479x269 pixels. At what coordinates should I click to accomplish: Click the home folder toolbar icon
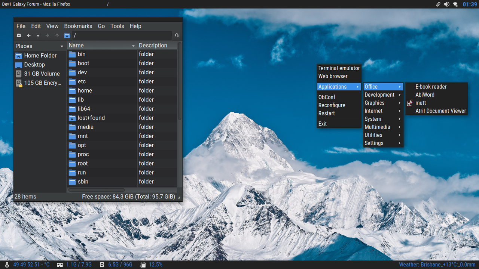[x=67, y=35]
